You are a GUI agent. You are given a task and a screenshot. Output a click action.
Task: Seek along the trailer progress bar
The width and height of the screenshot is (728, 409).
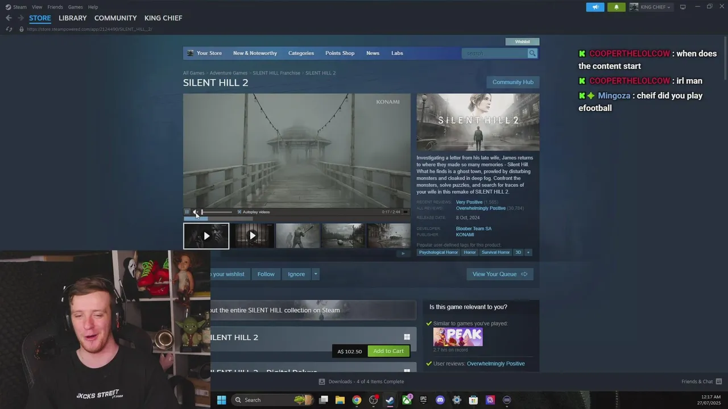pyautogui.click(x=296, y=218)
